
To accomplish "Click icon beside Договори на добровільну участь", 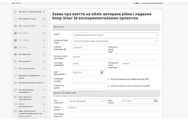I will (15, 75).
